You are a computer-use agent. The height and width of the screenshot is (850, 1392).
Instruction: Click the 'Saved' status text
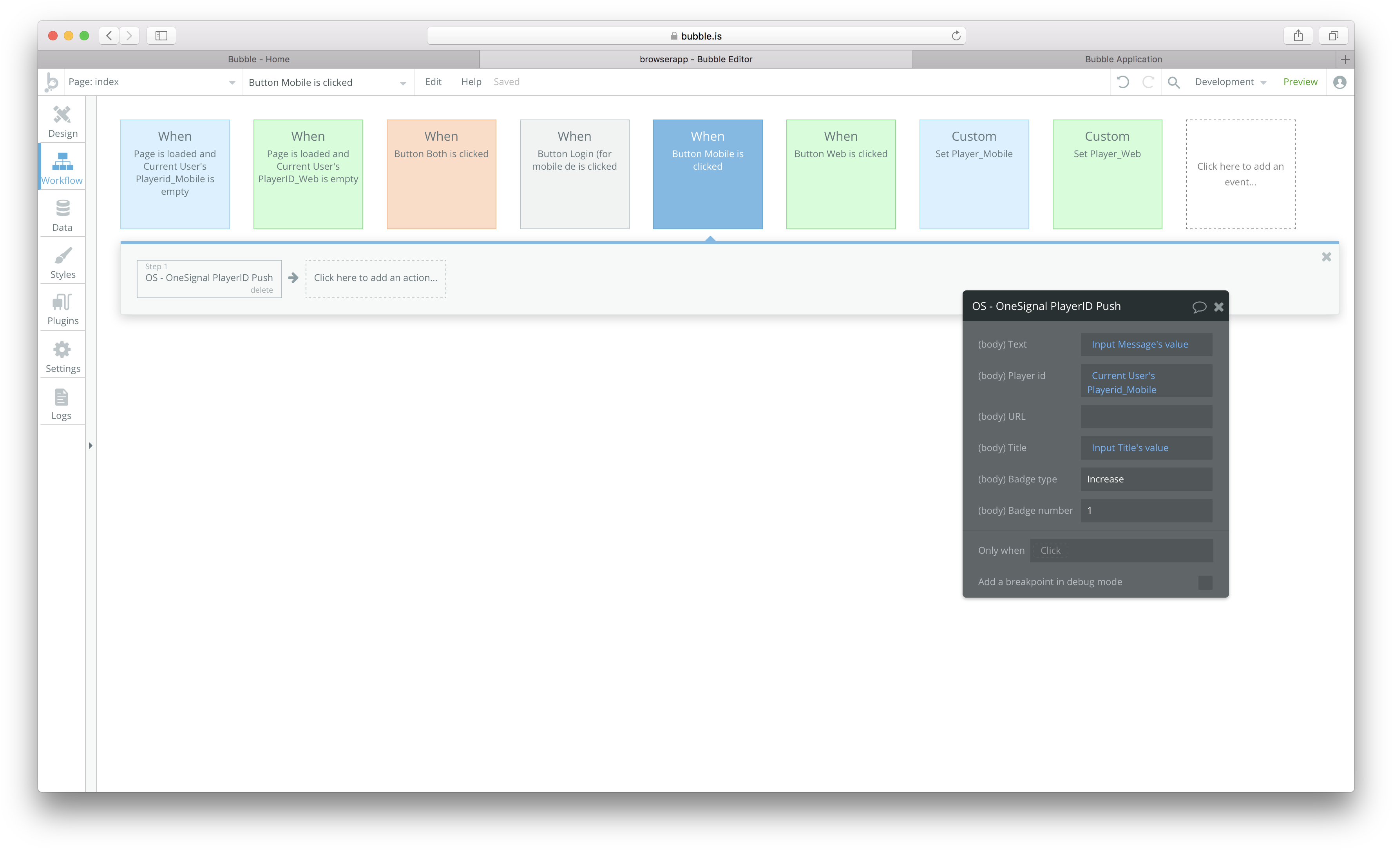[506, 82]
